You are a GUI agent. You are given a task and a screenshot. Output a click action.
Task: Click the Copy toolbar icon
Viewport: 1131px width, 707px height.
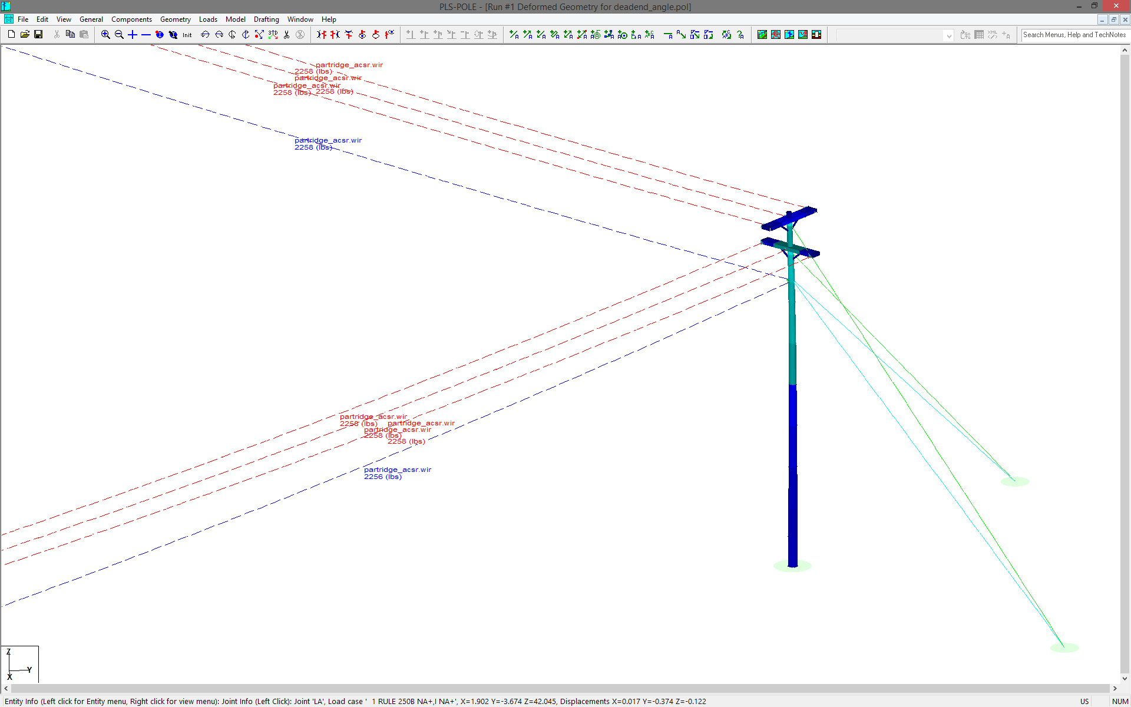click(x=70, y=35)
